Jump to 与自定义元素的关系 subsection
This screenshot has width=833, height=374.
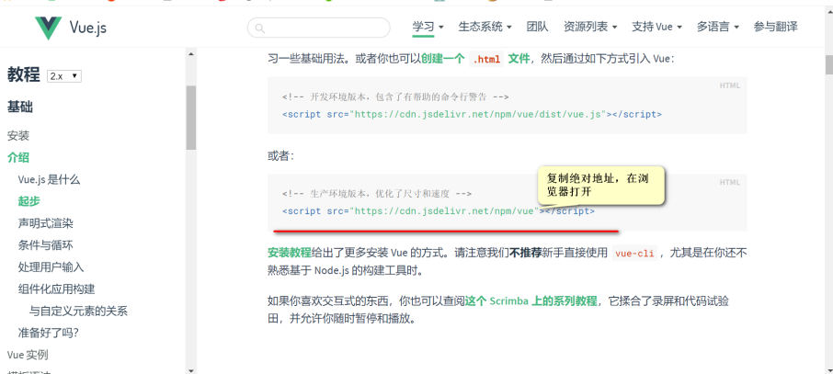(79, 312)
